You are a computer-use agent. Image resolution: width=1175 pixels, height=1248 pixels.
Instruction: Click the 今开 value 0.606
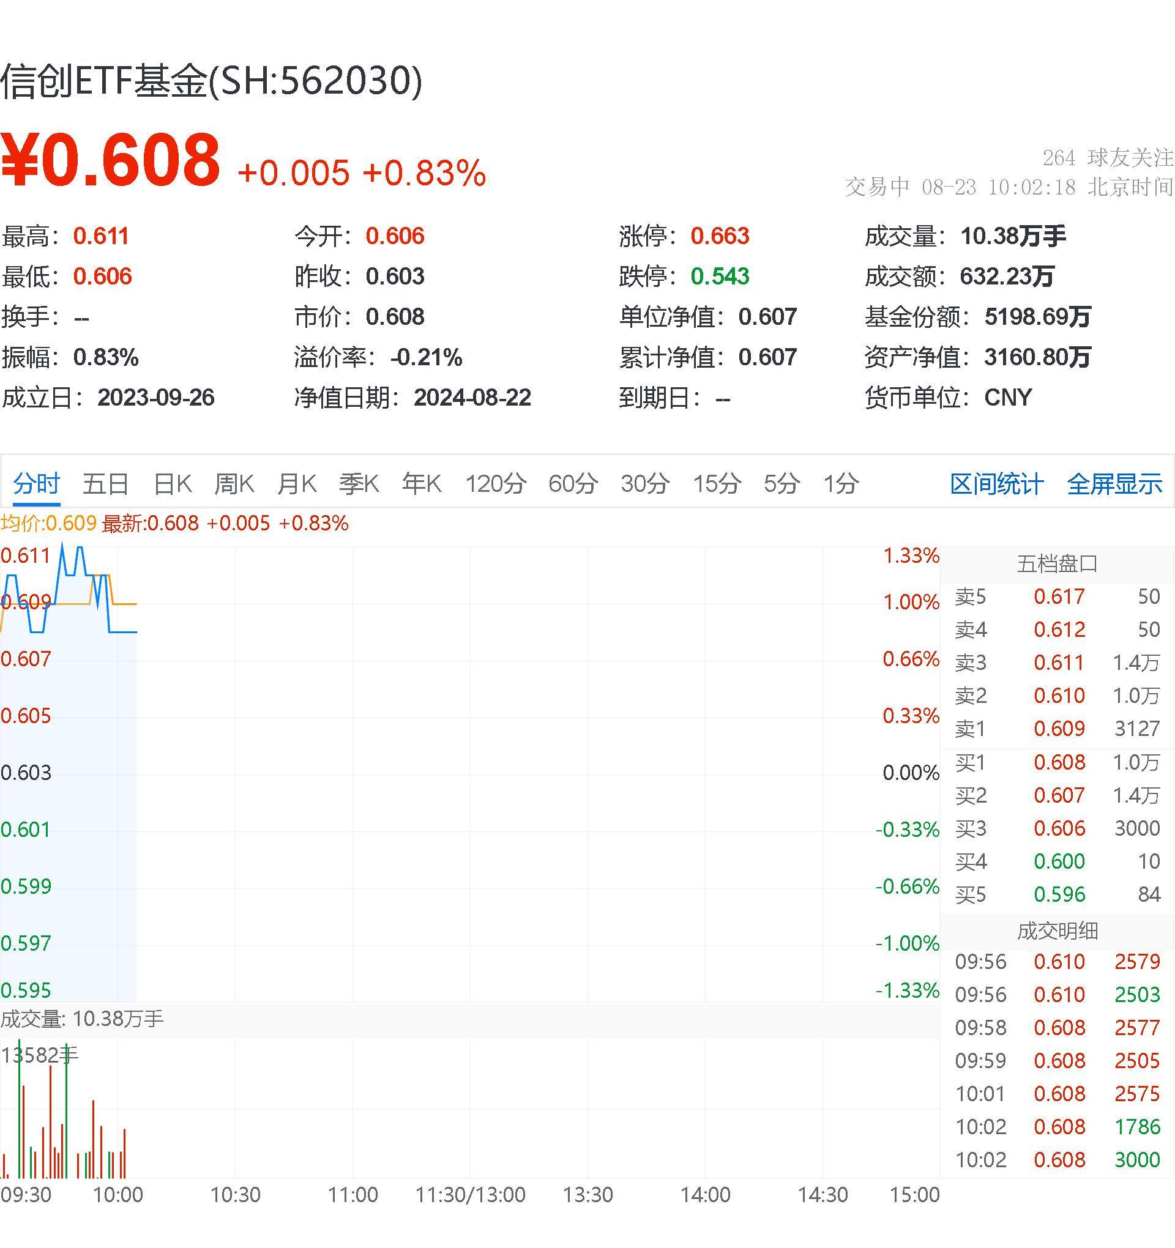pos(395,236)
